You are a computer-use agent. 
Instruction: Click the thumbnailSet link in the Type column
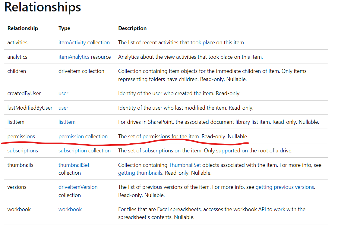pyautogui.click(x=74, y=165)
